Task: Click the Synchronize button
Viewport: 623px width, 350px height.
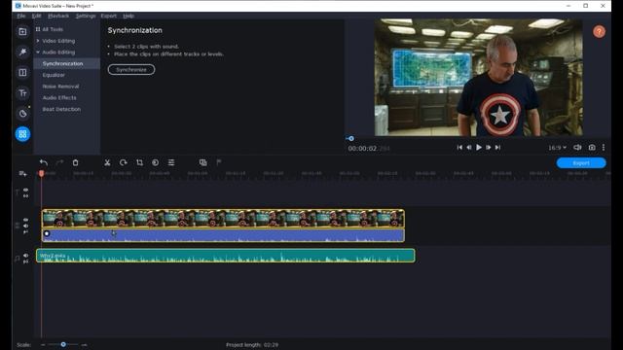Action: (131, 69)
